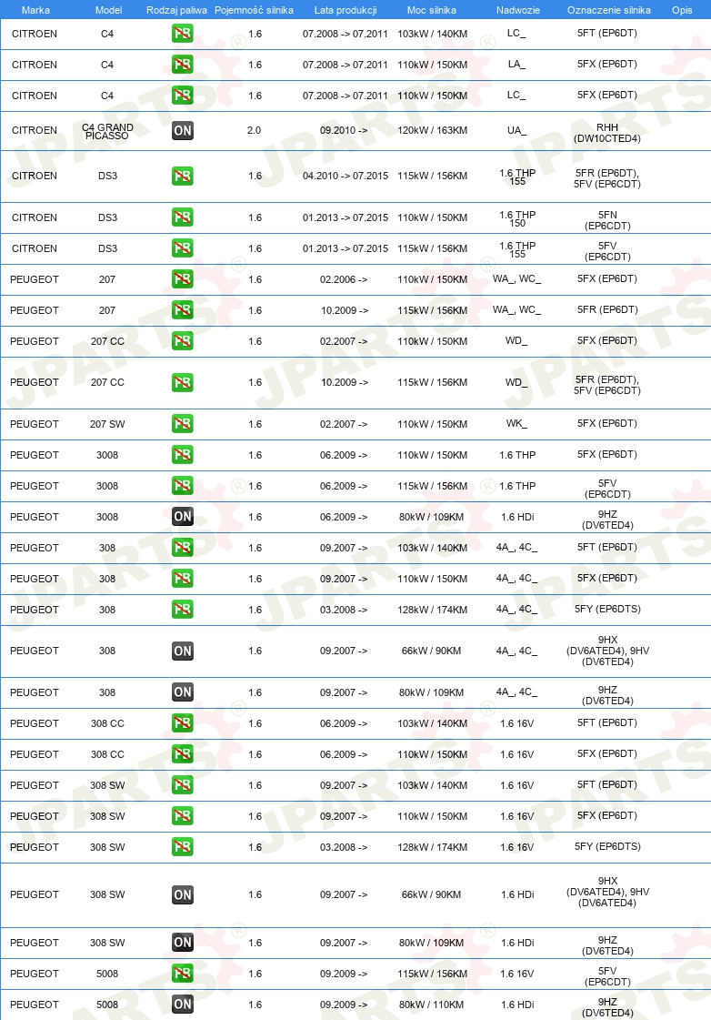Click the Rodzaj paliwa column header
The height and width of the screenshot is (1020, 711).
click(x=176, y=10)
